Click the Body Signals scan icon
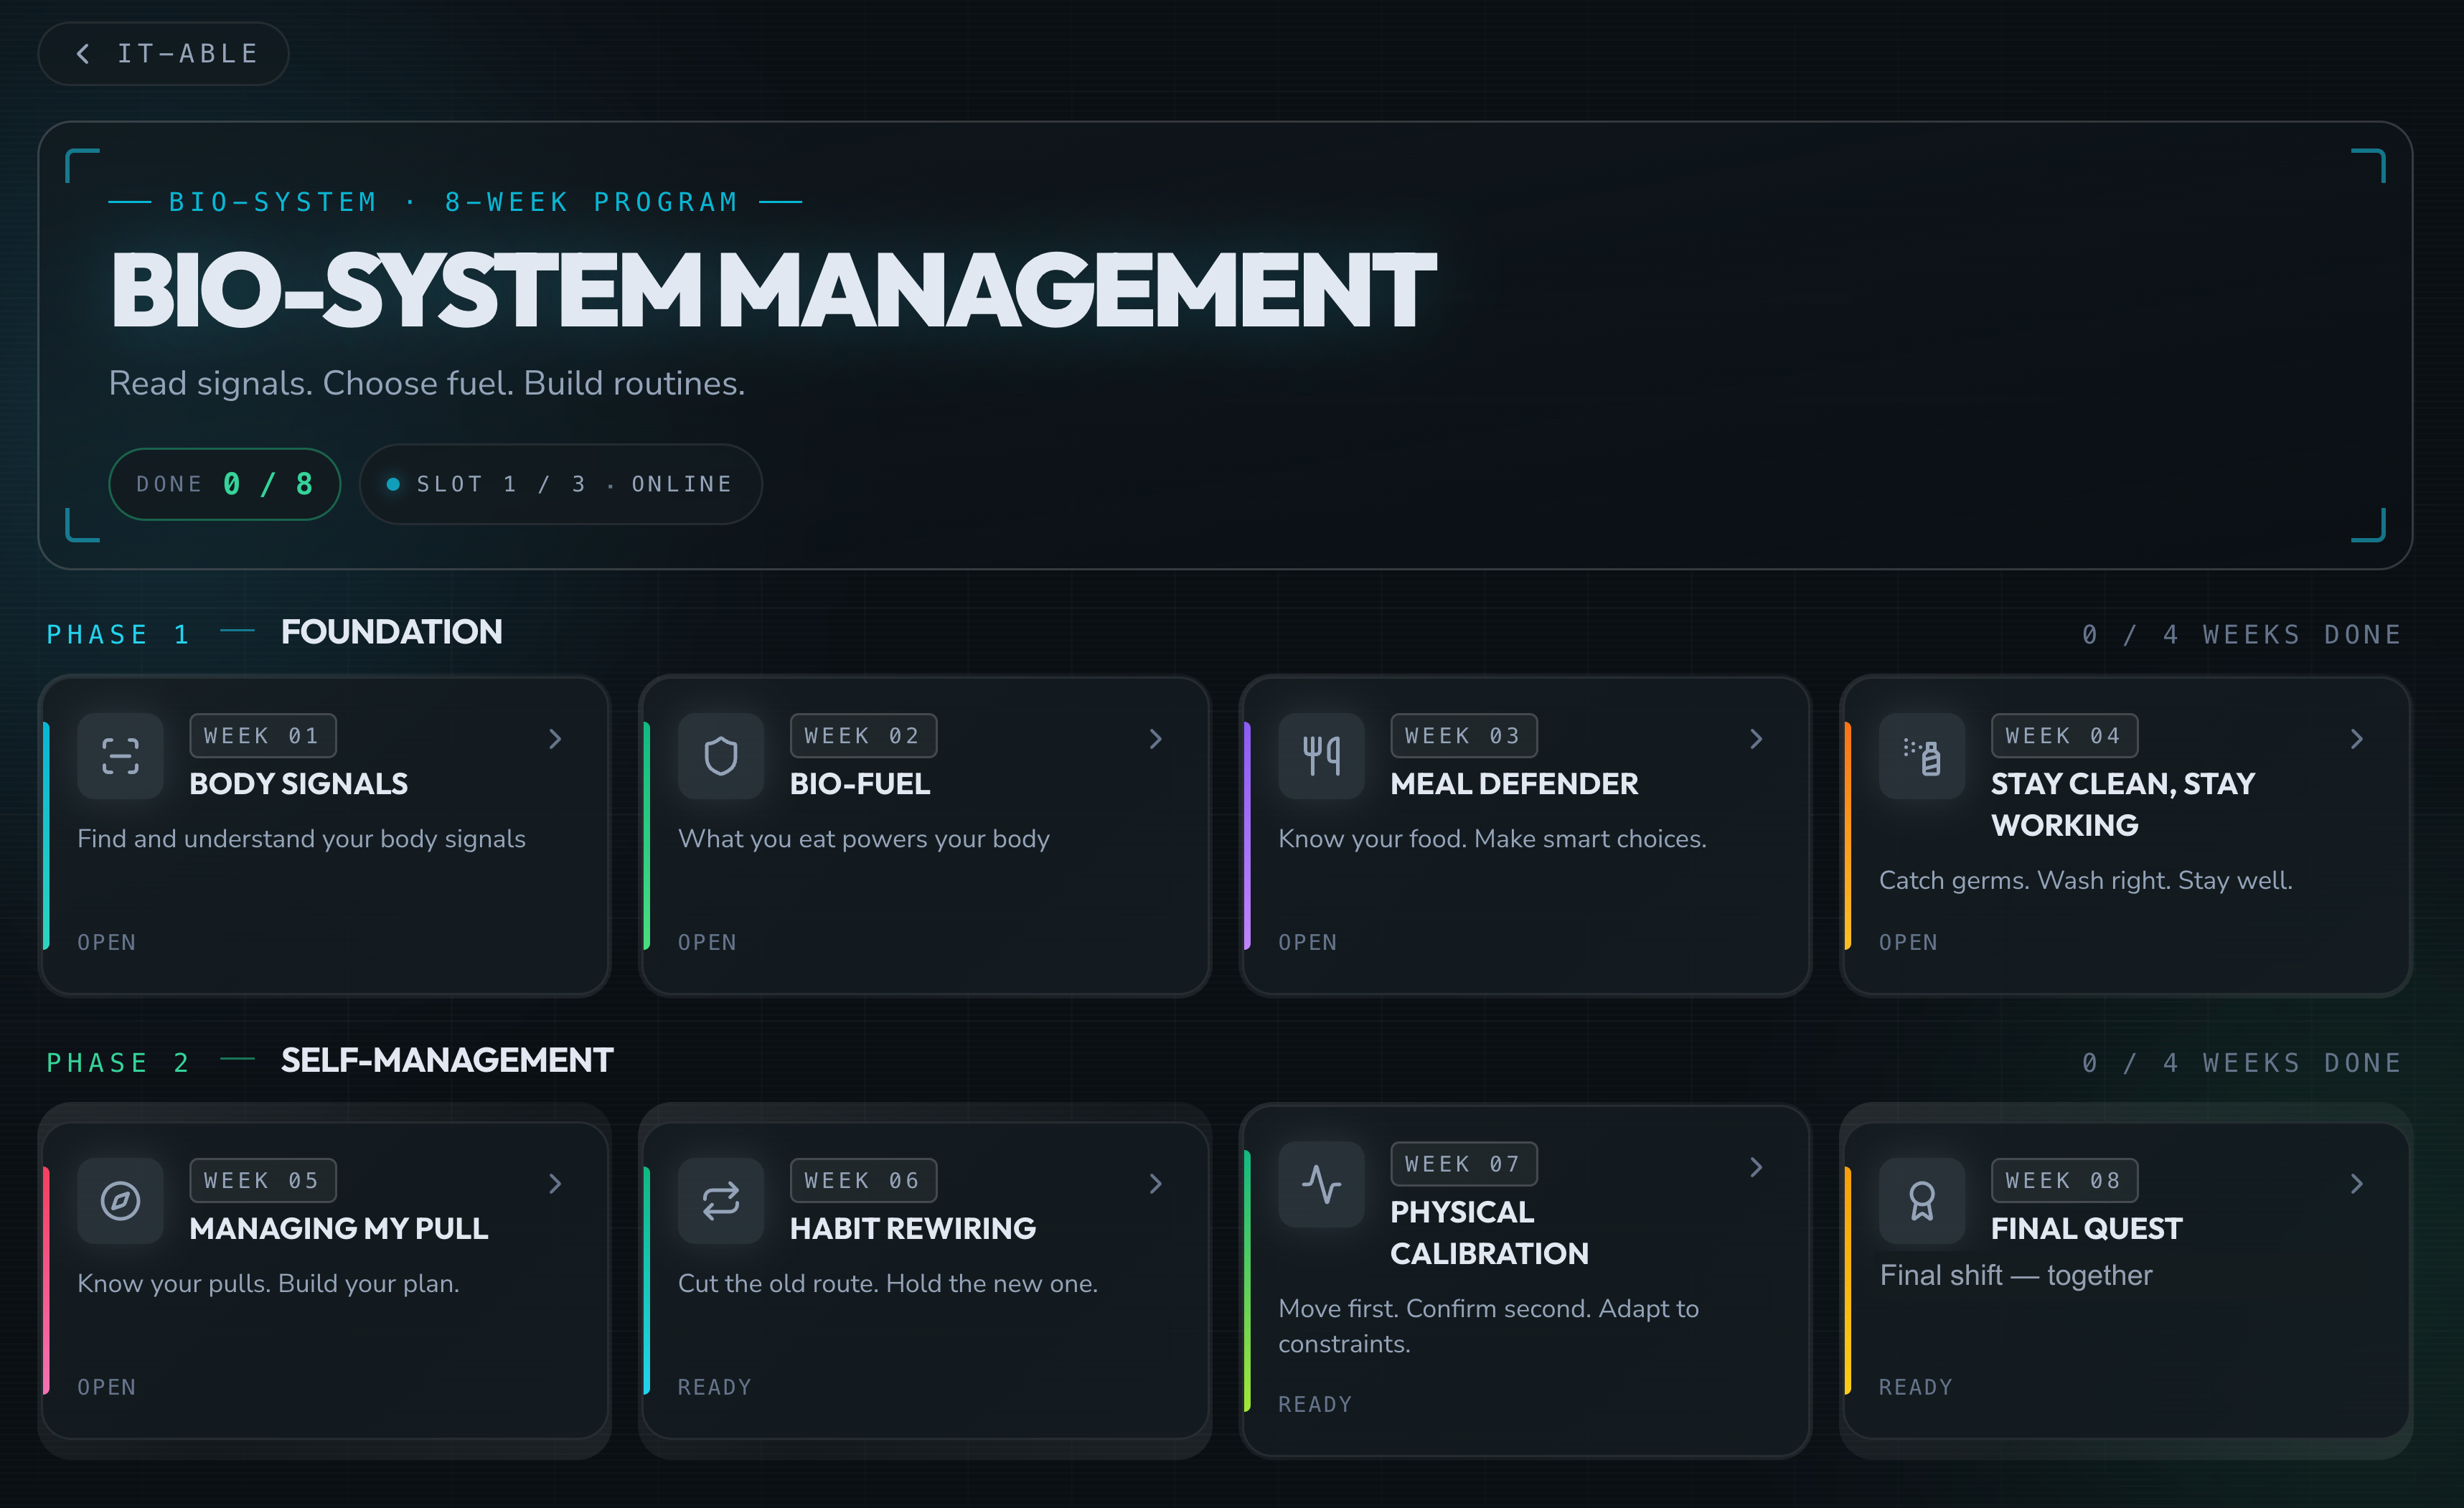 120,756
